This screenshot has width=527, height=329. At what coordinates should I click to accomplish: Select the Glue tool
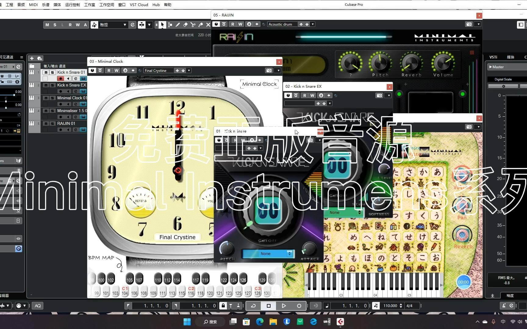pyautogui.click(x=201, y=25)
